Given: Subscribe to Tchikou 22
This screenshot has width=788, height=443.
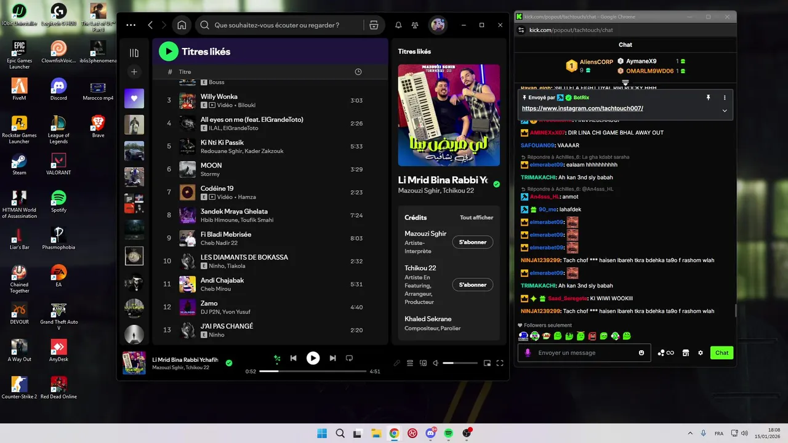Looking at the screenshot, I should tap(473, 285).
